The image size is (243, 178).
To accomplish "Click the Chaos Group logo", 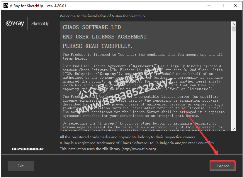I will (28, 149).
